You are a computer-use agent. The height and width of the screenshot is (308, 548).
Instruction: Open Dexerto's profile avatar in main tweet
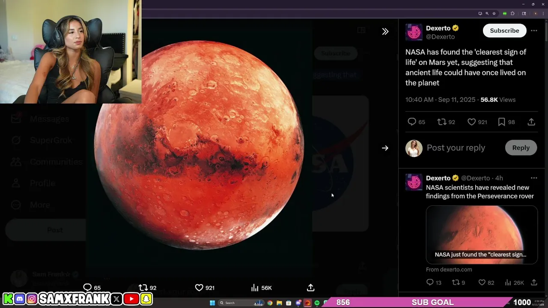414,32
